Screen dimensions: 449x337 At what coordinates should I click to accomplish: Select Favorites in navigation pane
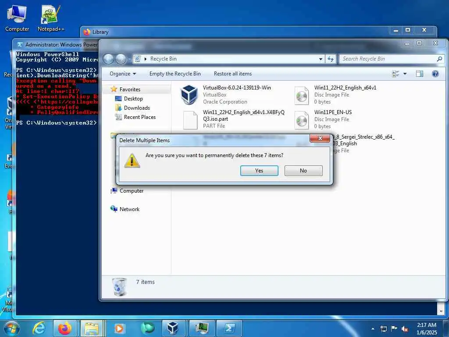(x=130, y=90)
